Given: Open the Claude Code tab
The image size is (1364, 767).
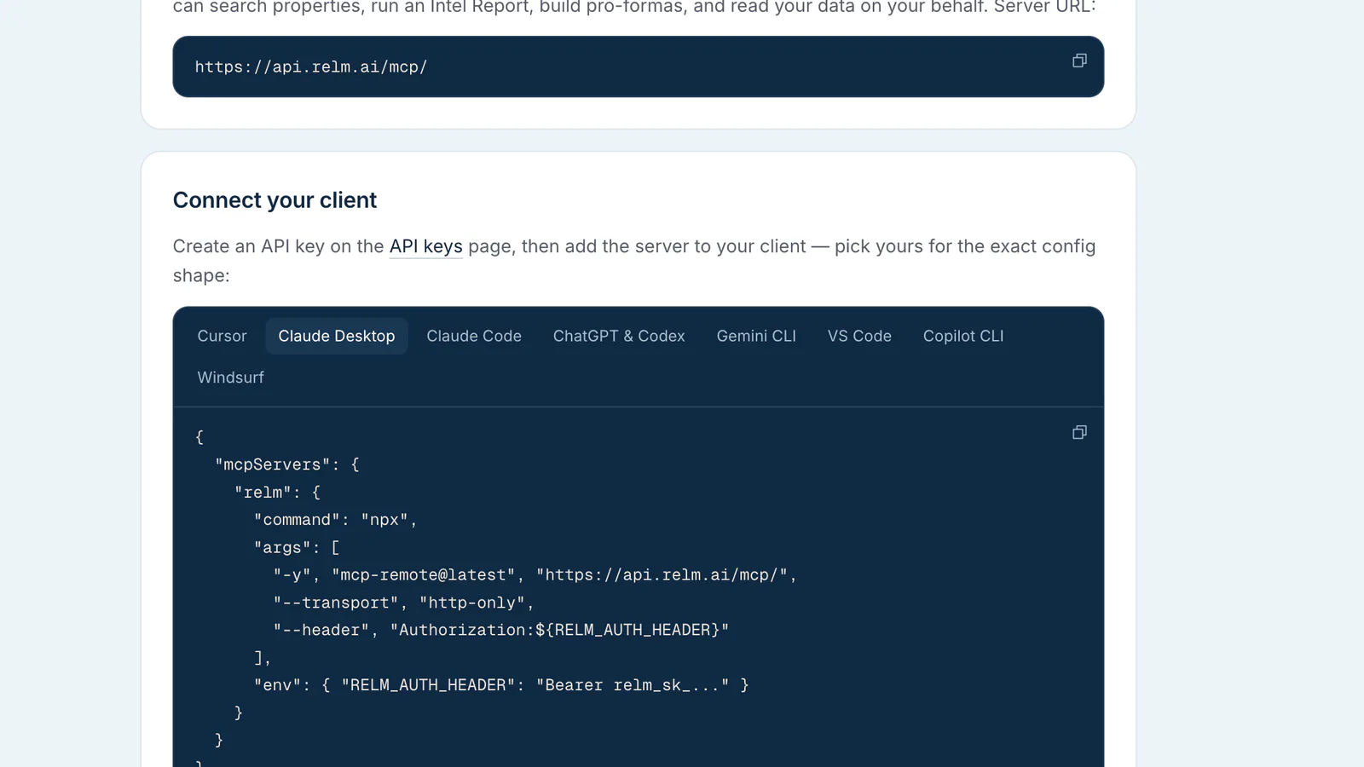Looking at the screenshot, I should pos(474,336).
